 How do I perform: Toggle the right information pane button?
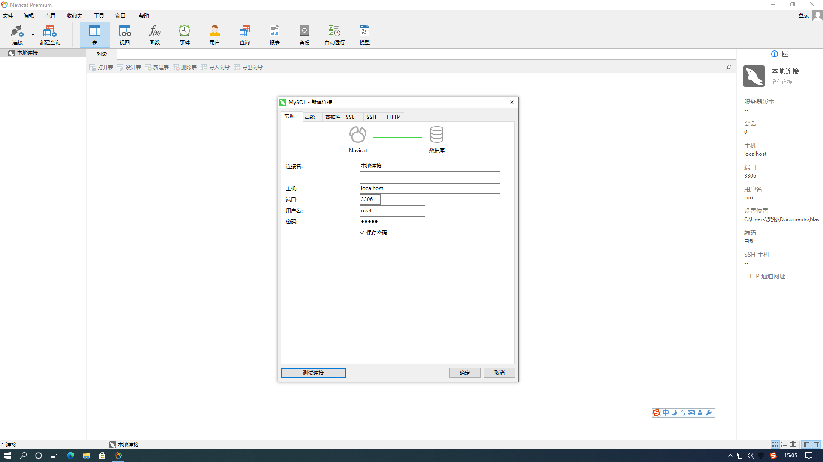coord(817,445)
